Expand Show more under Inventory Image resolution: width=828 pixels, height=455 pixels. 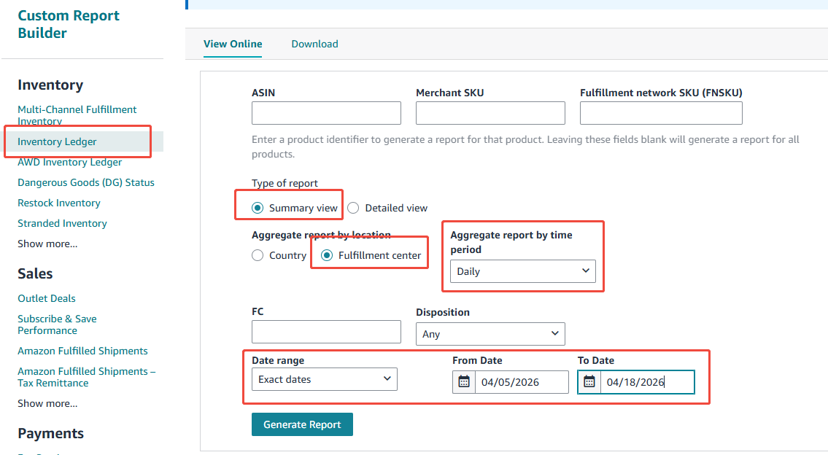pyautogui.click(x=47, y=244)
